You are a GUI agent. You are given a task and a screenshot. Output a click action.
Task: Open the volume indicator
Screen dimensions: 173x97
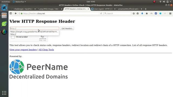(164, 2)
